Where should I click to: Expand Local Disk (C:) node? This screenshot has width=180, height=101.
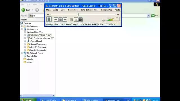point(25,32)
